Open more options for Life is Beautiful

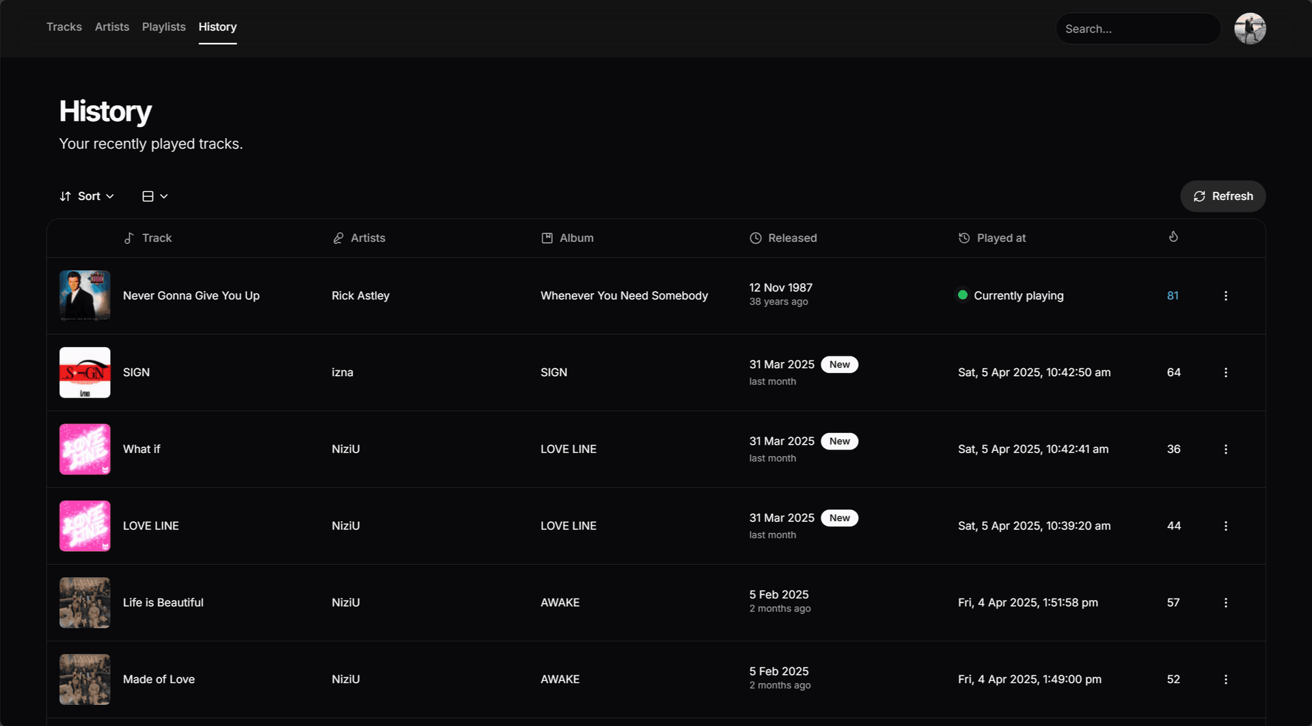tap(1225, 602)
